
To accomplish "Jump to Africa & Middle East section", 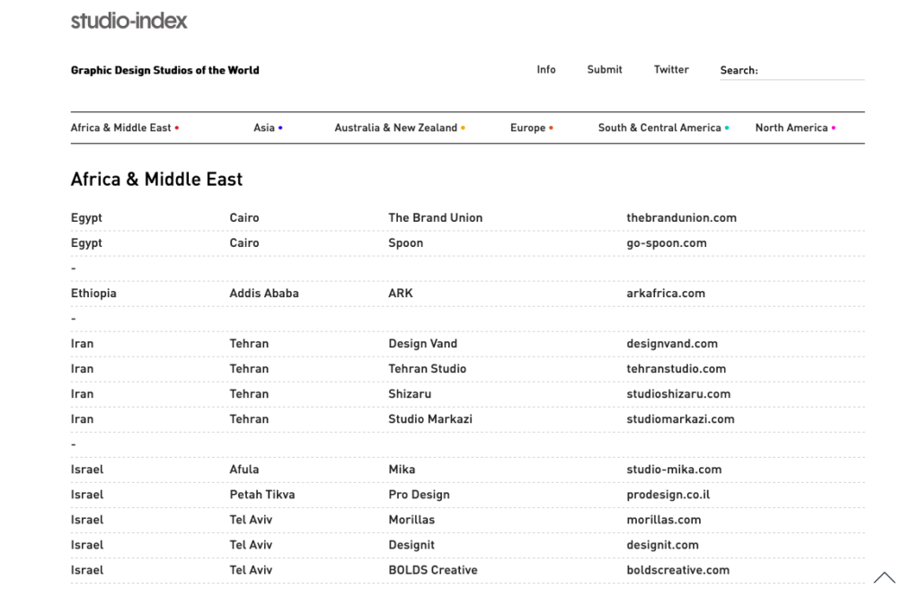I will click(121, 128).
